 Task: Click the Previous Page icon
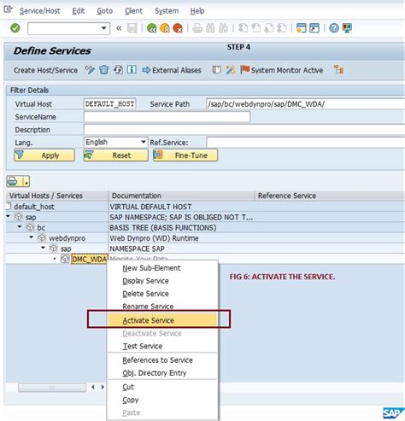[x=256, y=28]
